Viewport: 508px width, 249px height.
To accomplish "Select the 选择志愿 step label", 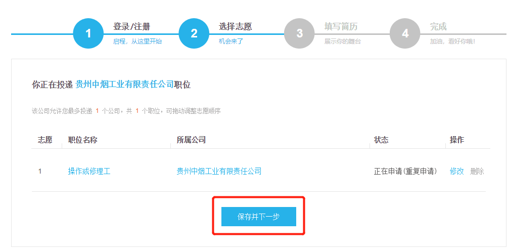I will point(235,27).
